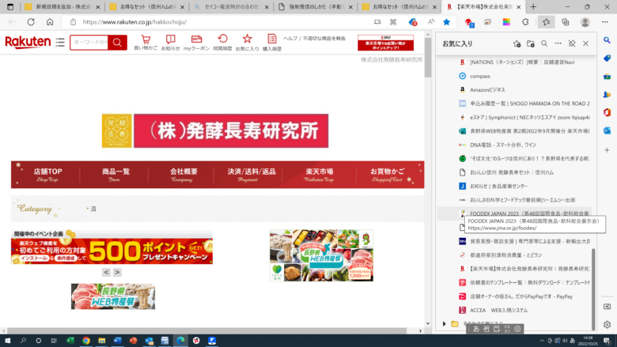
Task: Click the small 長野県WEB物産展 banner
Action: [113, 296]
